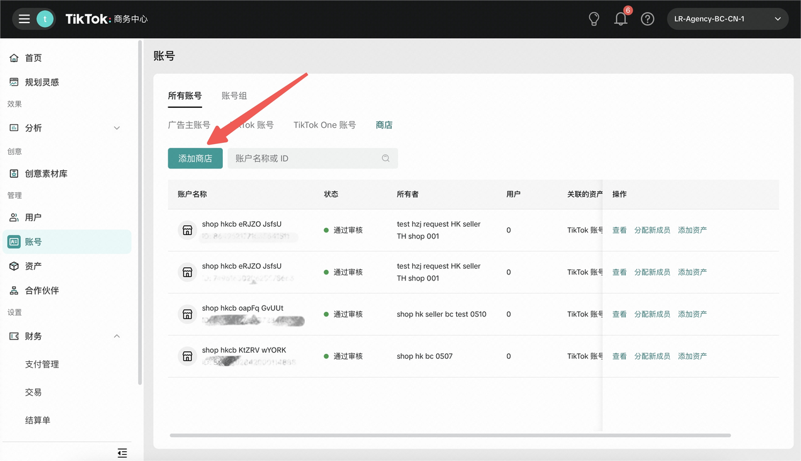
Task: Click owner 'shop hk seller bc test 0510'
Action: [441, 314]
